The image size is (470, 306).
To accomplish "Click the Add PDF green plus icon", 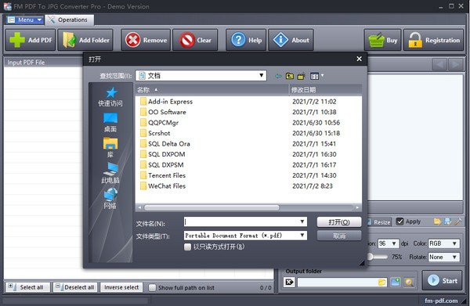I will click(x=17, y=40).
